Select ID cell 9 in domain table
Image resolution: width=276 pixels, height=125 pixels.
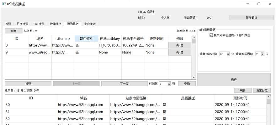(17, 52)
